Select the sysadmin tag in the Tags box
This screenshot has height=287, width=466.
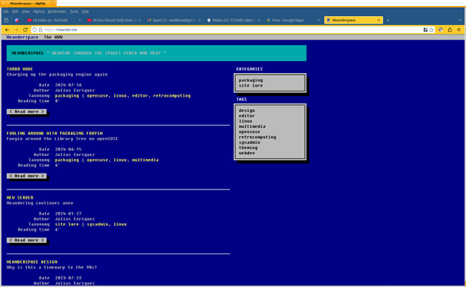249,142
